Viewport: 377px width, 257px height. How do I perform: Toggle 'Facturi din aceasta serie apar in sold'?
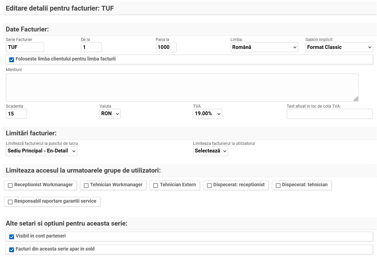click(x=12, y=249)
